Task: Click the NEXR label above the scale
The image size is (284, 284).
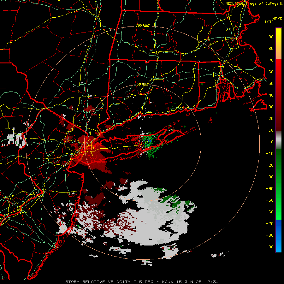Action: pyautogui.click(x=277, y=19)
